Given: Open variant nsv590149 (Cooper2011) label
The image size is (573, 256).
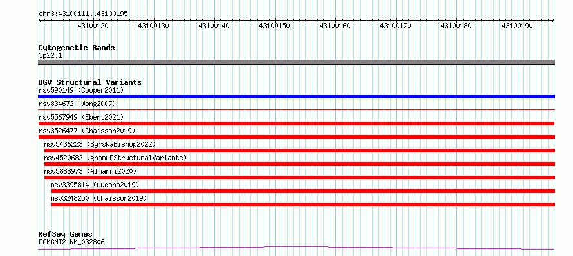Looking at the screenshot, I should (81, 90).
